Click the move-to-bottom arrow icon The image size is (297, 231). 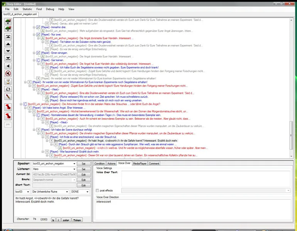pyautogui.click(x=7, y=59)
